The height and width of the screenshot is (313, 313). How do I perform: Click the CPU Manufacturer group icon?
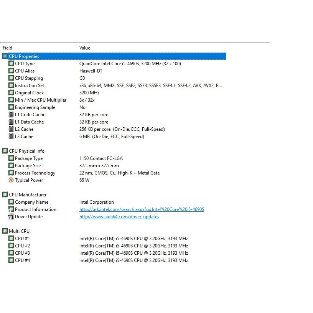5,195
